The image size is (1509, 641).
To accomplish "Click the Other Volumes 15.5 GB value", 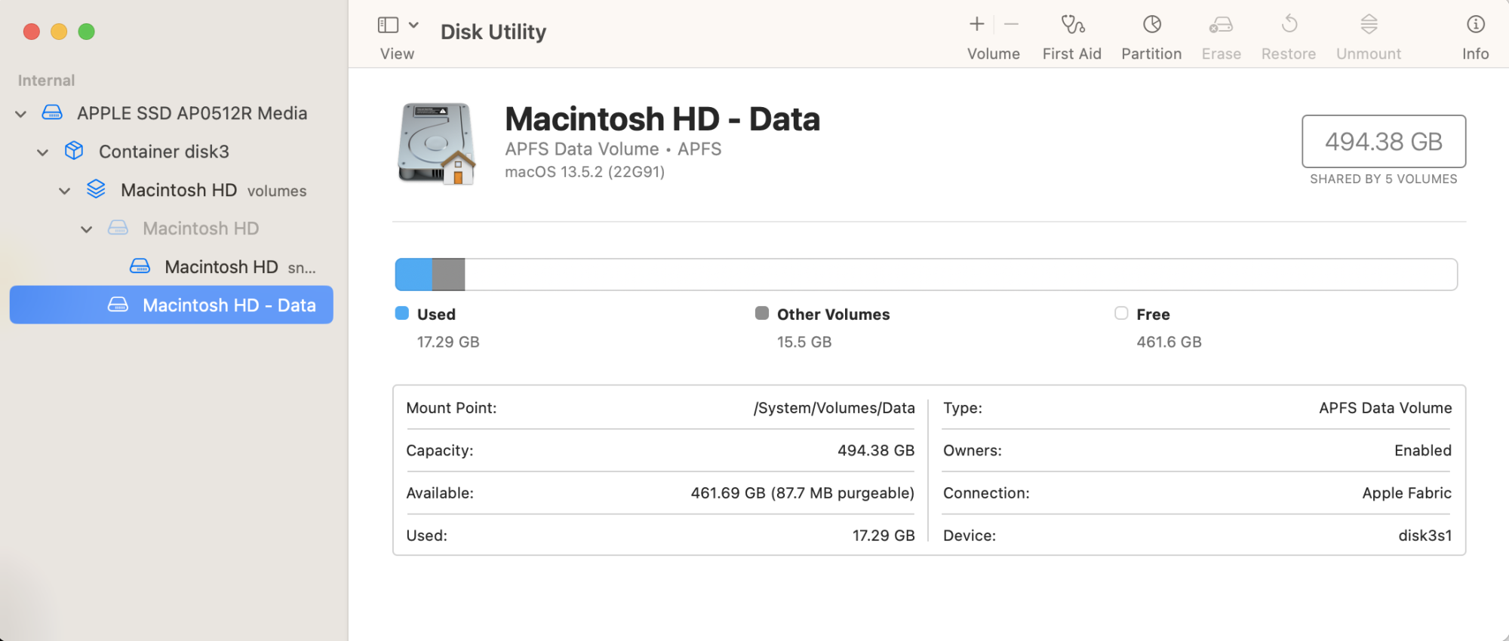I will (804, 342).
